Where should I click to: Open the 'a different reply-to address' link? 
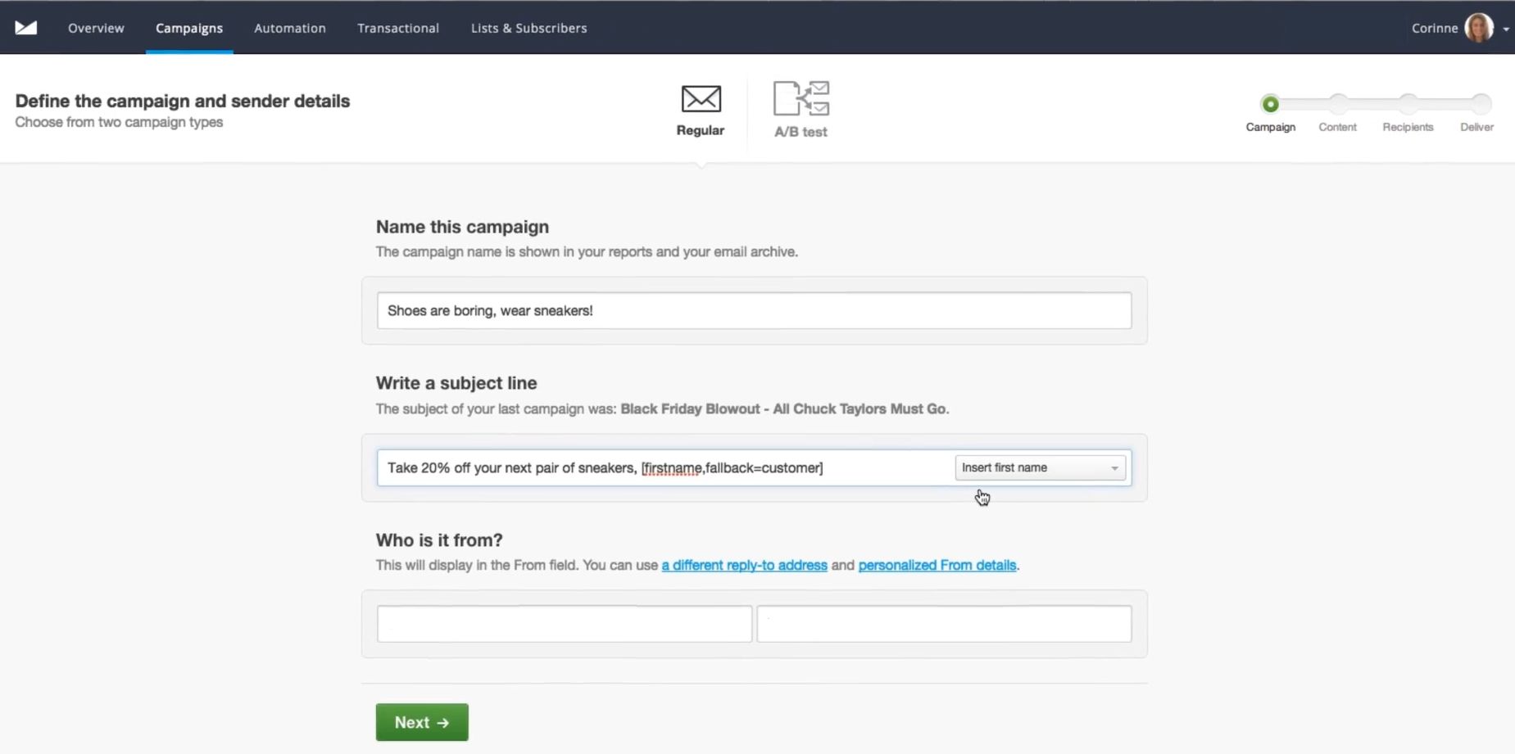pos(743,565)
